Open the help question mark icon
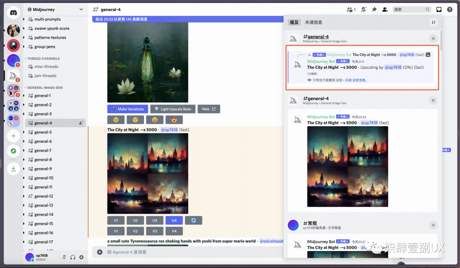460x268 pixels. pyautogui.click(x=450, y=10)
